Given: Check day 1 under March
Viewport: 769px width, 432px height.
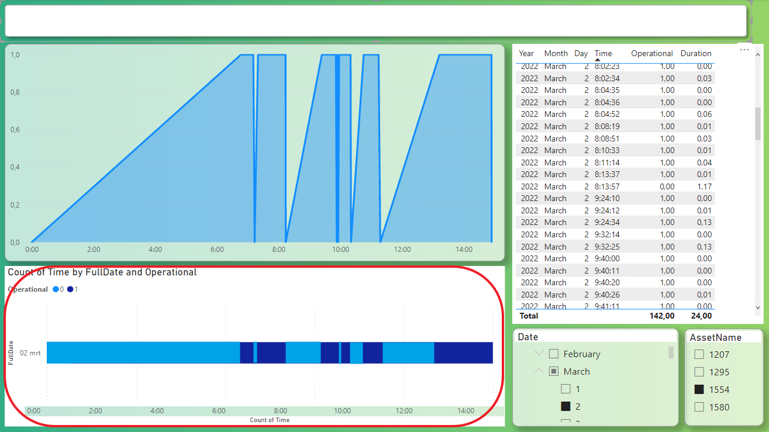Looking at the screenshot, I should click(x=565, y=389).
